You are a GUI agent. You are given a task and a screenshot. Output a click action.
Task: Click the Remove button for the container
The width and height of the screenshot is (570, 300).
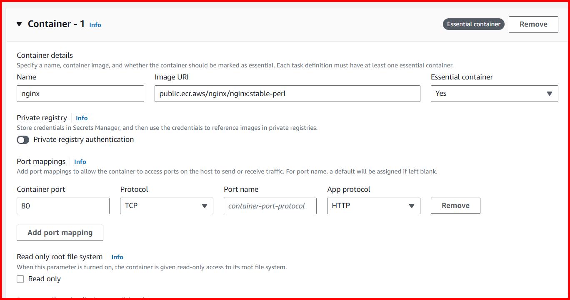pyautogui.click(x=533, y=24)
